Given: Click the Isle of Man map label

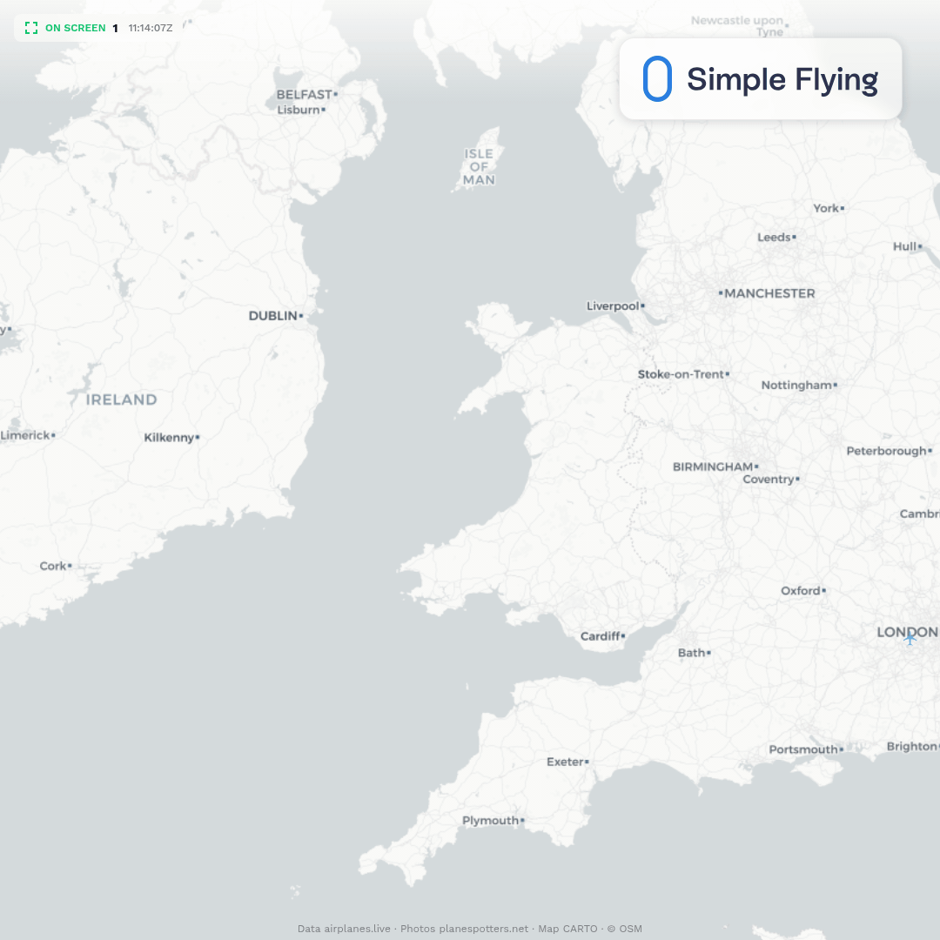Looking at the screenshot, I should [x=479, y=167].
